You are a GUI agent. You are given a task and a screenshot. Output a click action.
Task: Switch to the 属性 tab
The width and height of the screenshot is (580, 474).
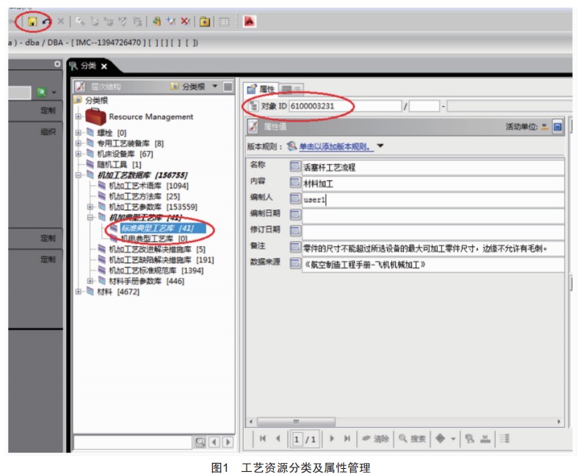(x=261, y=89)
